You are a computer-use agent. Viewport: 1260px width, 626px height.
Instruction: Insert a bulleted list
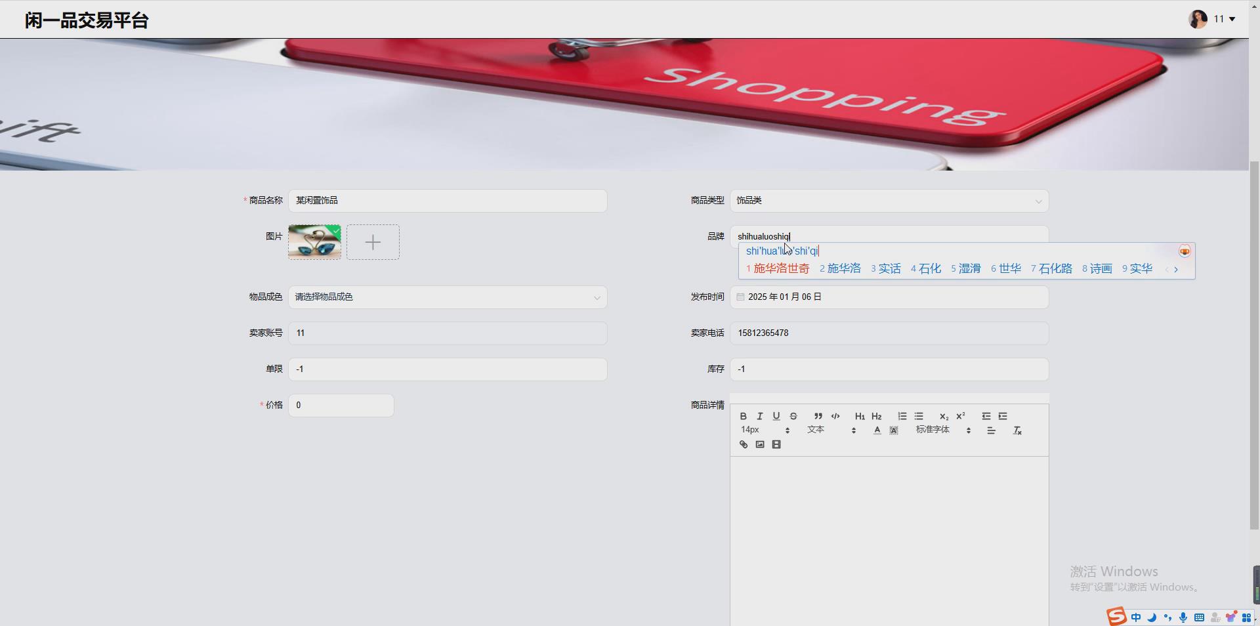pyautogui.click(x=919, y=416)
